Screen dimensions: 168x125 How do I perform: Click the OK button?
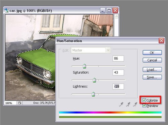tap(152, 53)
